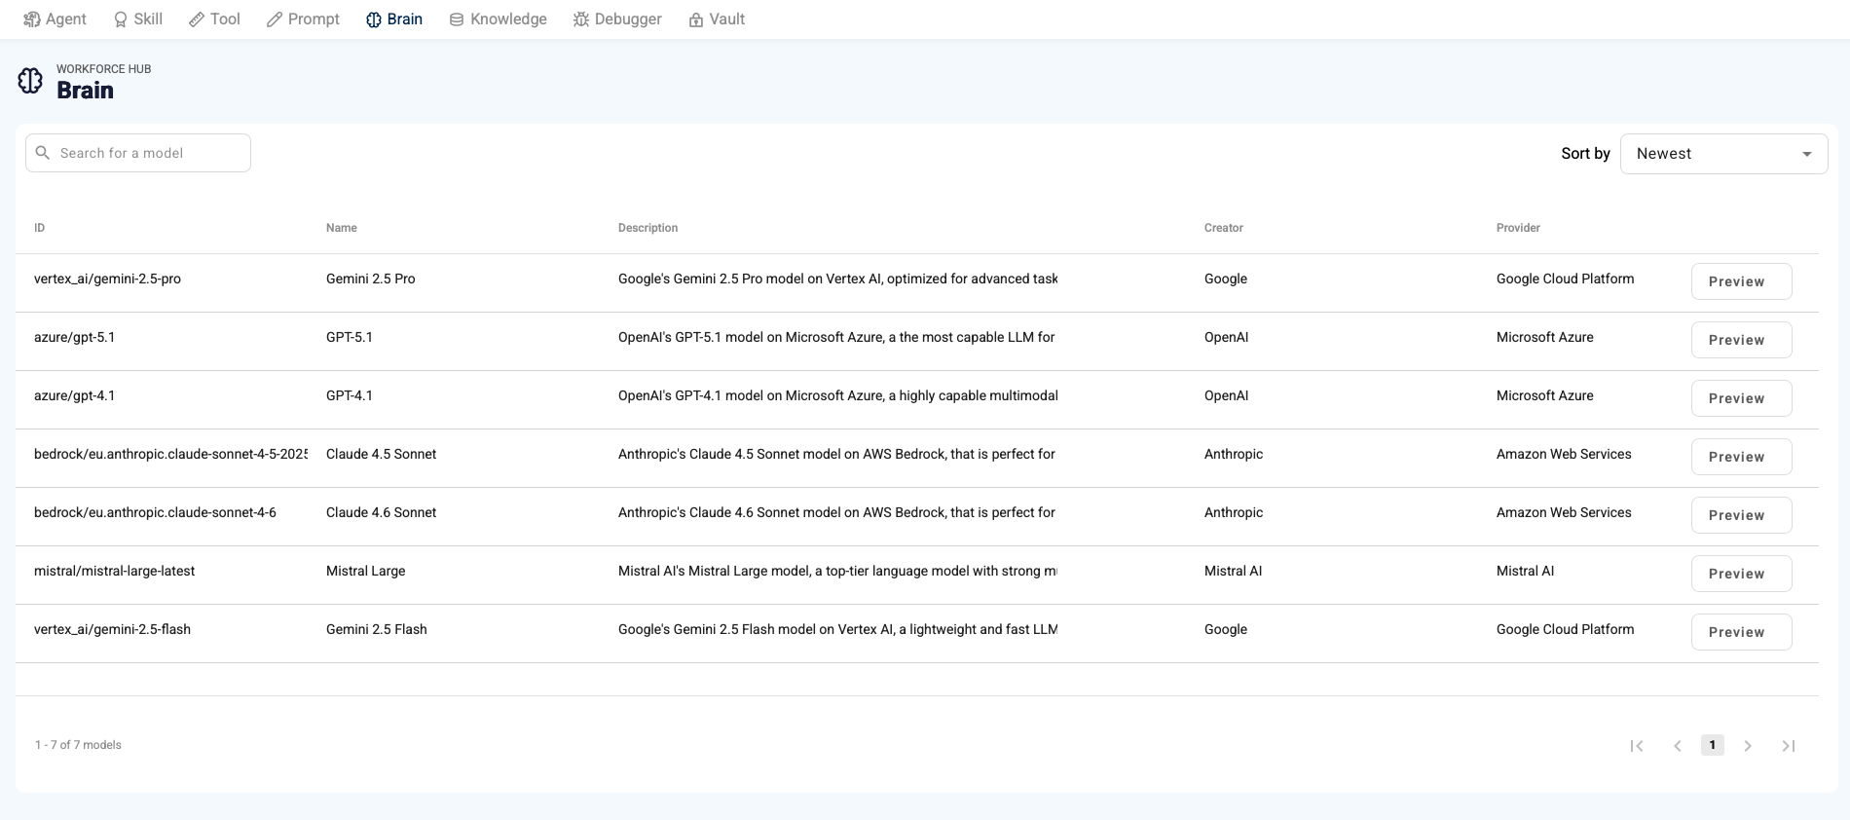The width and height of the screenshot is (1850, 820).
Task: Click the Brain icon in navigation bar
Action: click(x=374, y=19)
